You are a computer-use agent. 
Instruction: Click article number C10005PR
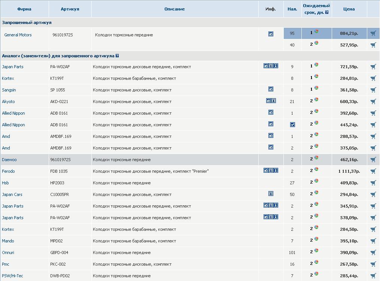60,195
